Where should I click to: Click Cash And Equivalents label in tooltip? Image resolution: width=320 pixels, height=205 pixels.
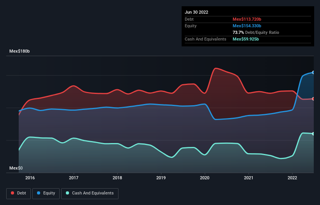[205, 39]
